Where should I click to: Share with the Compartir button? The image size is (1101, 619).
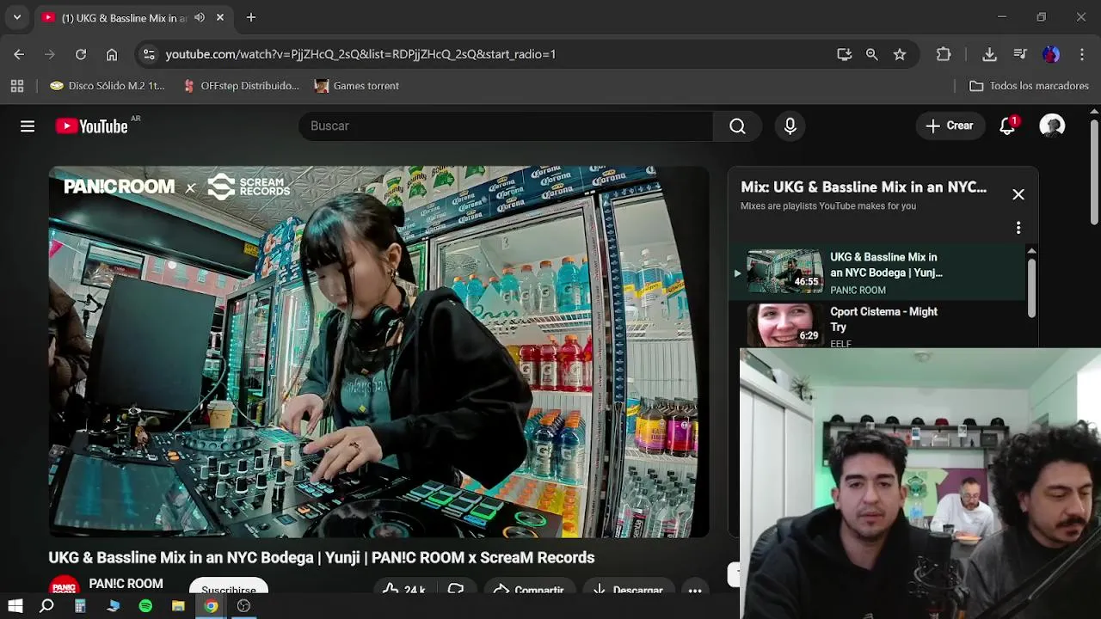[x=528, y=589]
